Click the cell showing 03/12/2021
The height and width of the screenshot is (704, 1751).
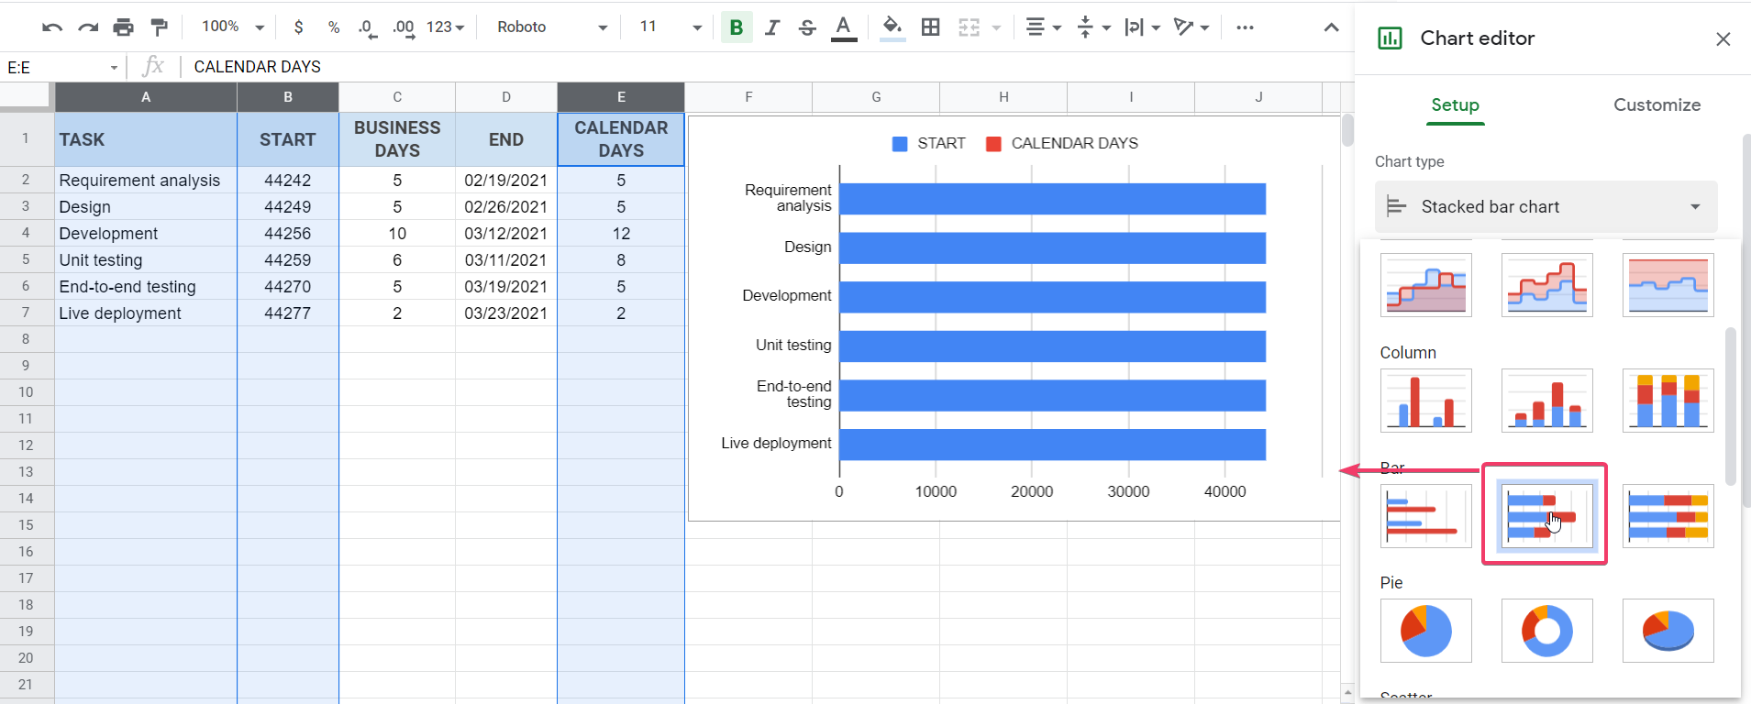tap(506, 234)
